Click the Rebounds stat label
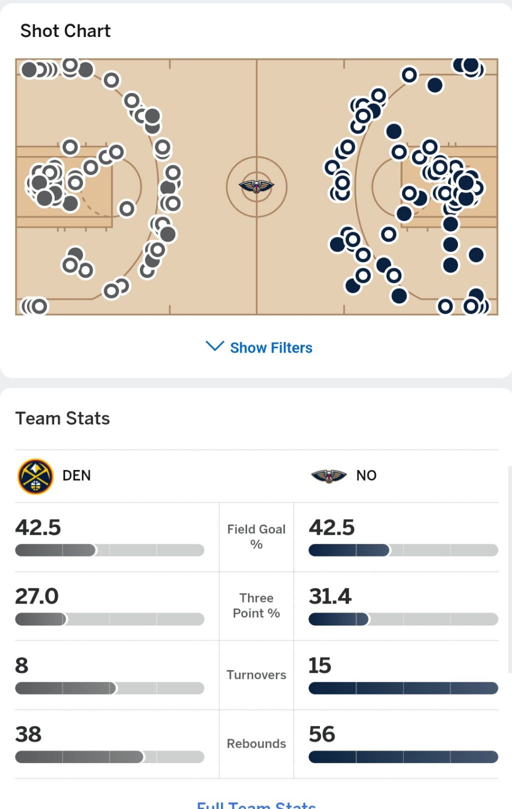Image resolution: width=512 pixels, height=809 pixels. (256, 743)
